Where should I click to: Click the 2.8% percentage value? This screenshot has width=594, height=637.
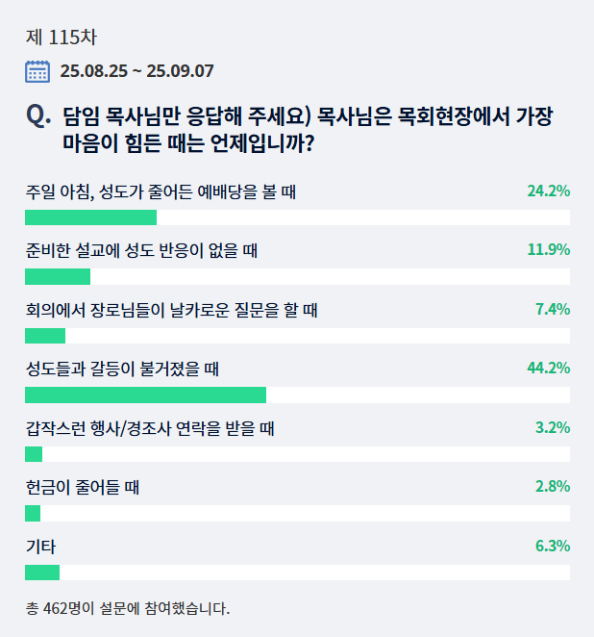[x=553, y=487]
